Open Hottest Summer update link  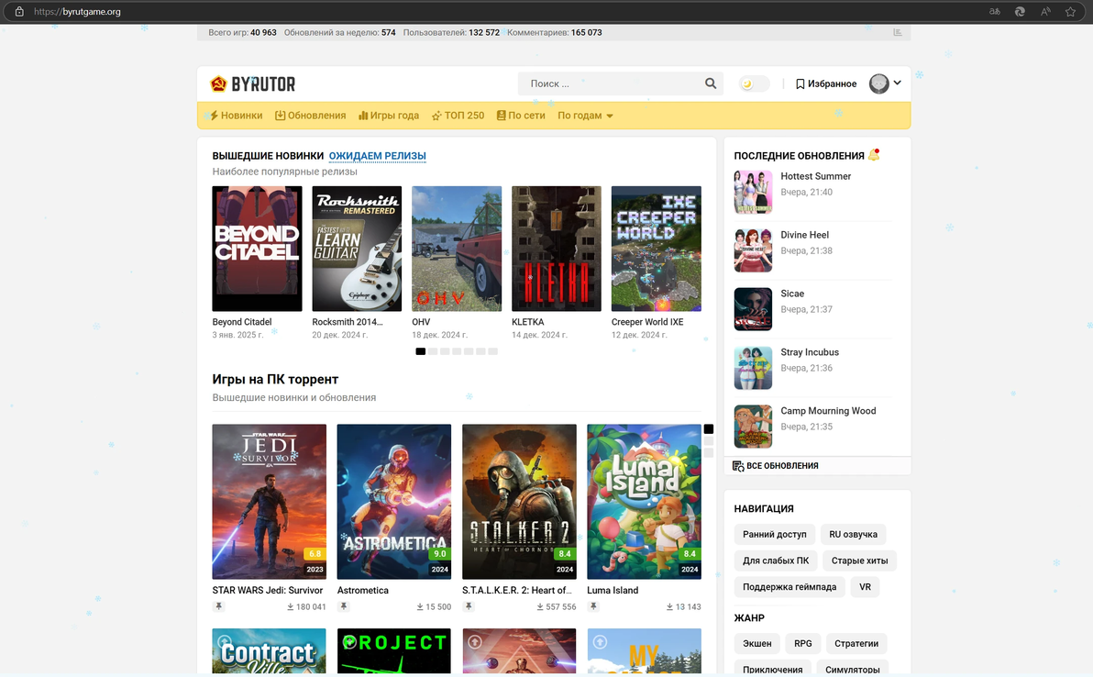[815, 176]
